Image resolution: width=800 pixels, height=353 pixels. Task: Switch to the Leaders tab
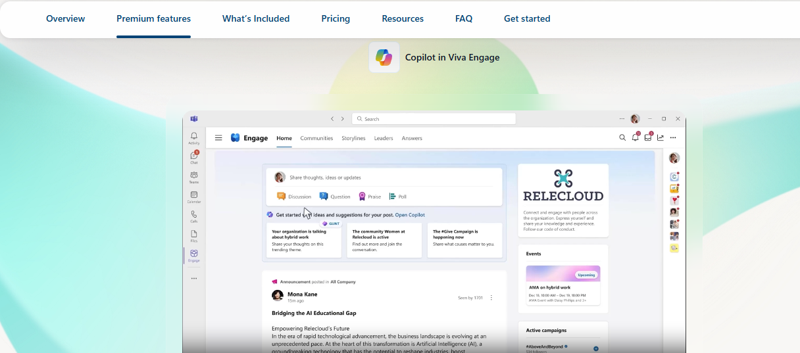(x=384, y=138)
